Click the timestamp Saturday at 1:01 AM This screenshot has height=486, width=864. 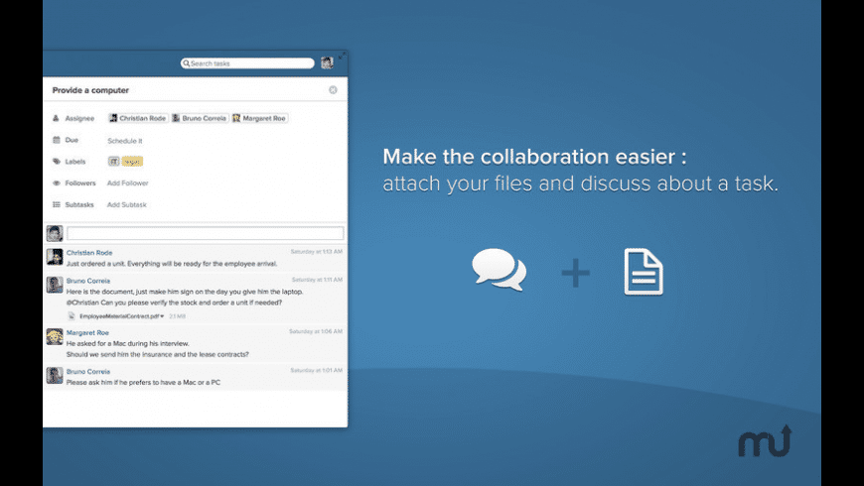coord(316,370)
